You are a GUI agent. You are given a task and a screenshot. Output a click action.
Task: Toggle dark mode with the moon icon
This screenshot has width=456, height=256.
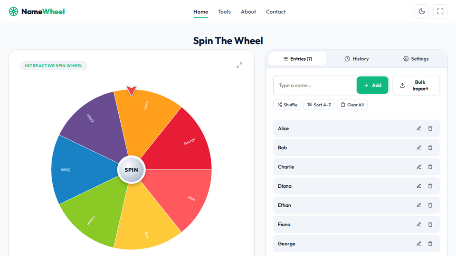(422, 11)
